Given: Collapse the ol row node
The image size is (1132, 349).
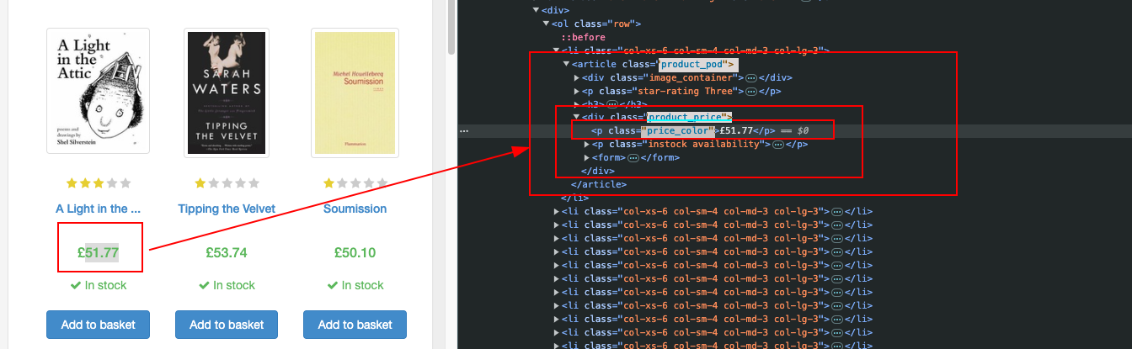Looking at the screenshot, I should (x=547, y=24).
